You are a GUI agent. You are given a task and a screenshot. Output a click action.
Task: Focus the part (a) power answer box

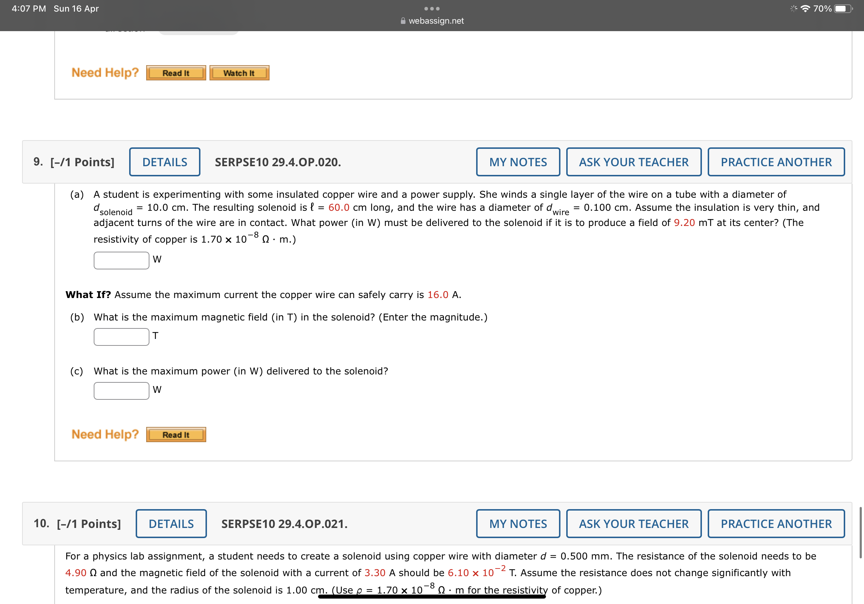pyautogui.click(x=121, y=260)
